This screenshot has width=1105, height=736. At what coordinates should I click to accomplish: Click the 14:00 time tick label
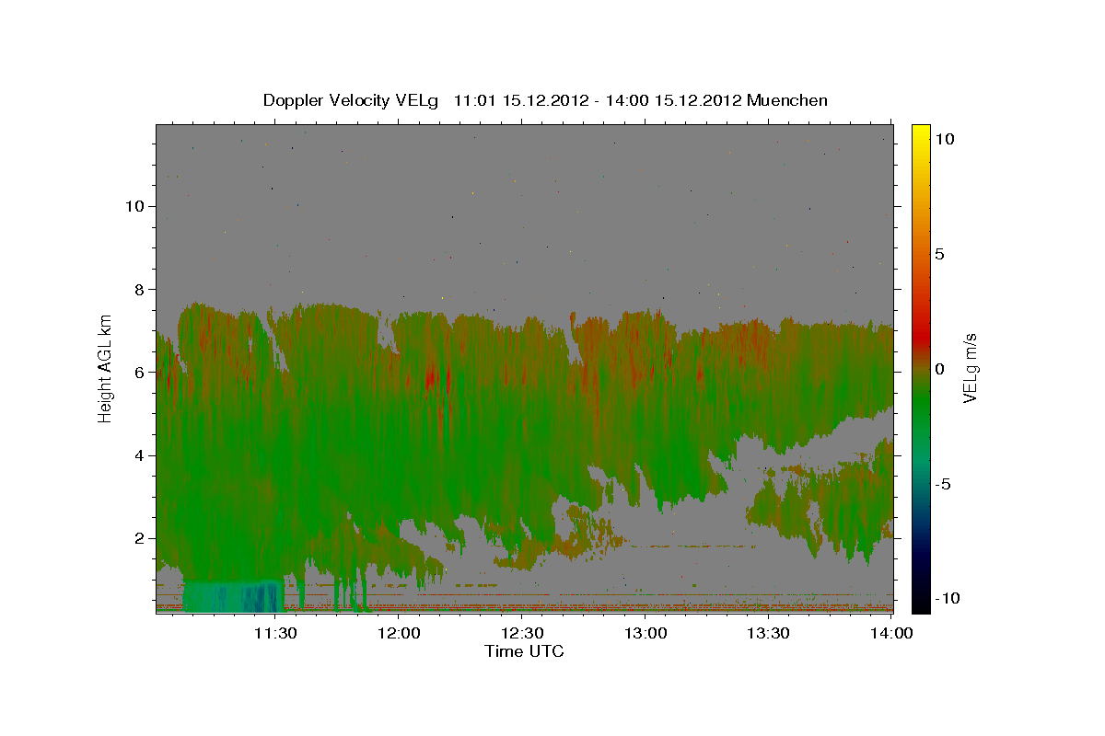pos(891,634)
